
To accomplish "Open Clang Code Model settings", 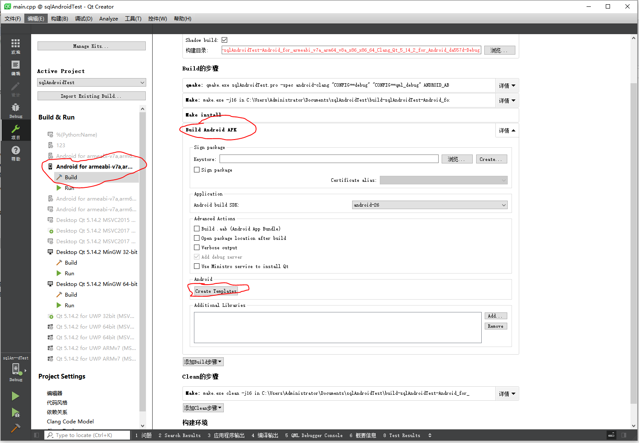I will tap(70, 421).
